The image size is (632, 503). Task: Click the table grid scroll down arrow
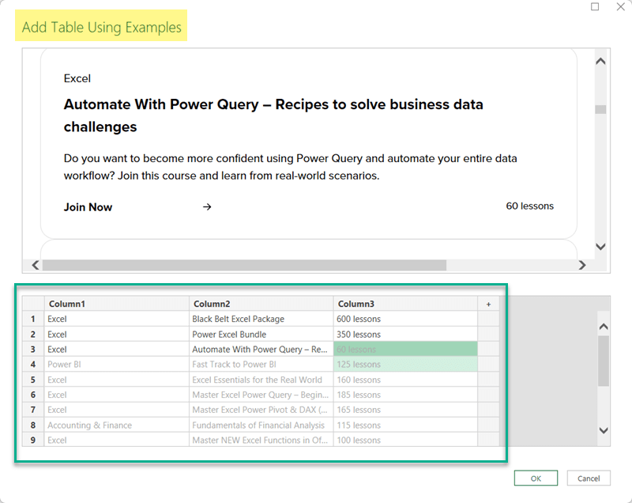[x=604, y=430]
